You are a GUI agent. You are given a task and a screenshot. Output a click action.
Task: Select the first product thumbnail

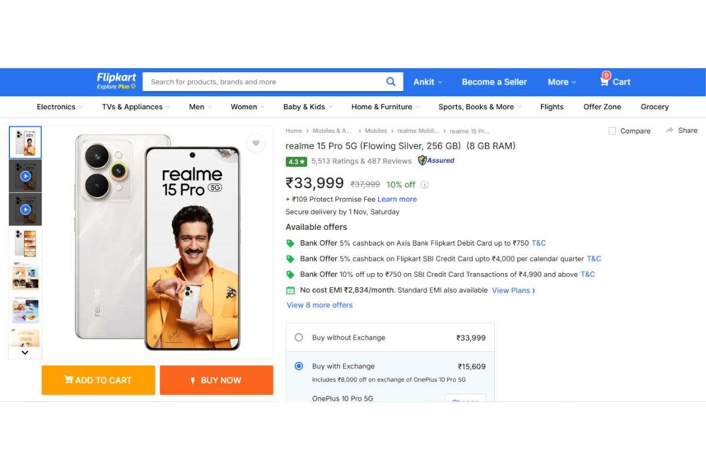(x=25, y=142)
